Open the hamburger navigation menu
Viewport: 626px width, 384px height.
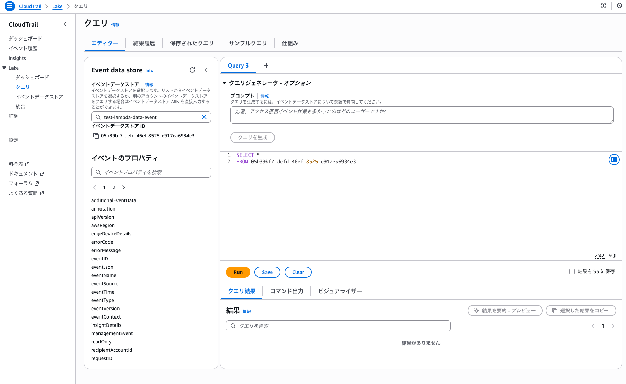click(x=10, y=6)
